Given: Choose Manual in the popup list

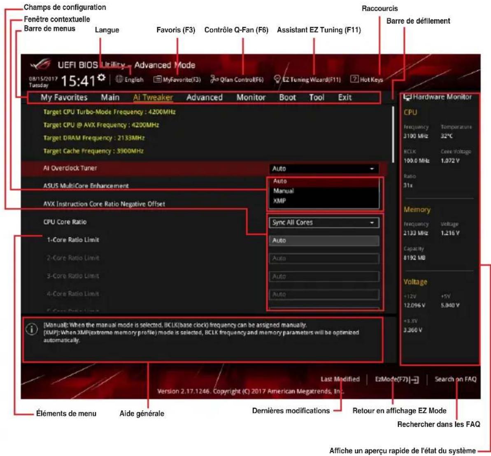Looking at the screenshot, I should click(x=324, y=191).
